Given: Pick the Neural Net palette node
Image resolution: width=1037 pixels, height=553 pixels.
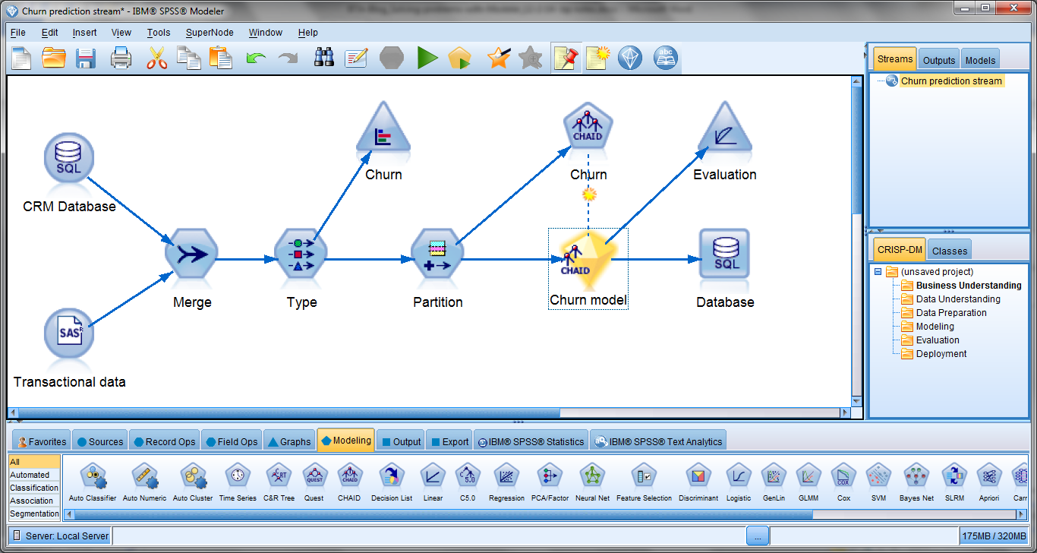Looking at the screenshot, I should point(592,482).
